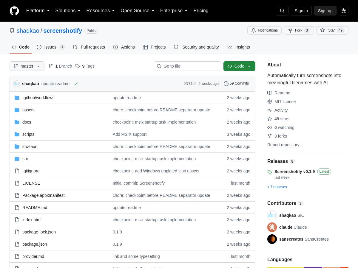Click the Notifications bell button
The image size is (358, 268).
pos(264,30)
